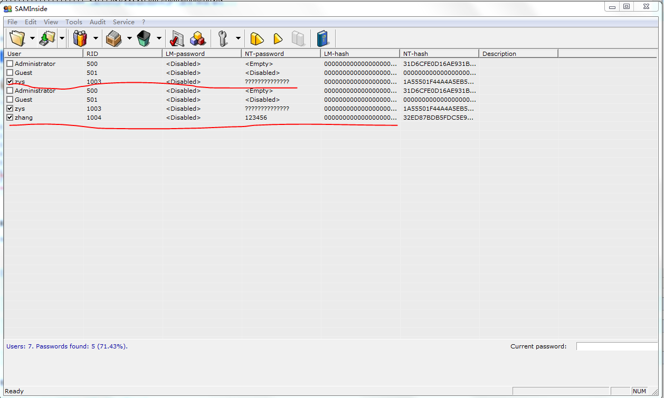Toggle checkbox of topmost Guest row
Image resolution: width=664 pixels, height=398 pixels.
pyautogui.click(x=10, y=73)
